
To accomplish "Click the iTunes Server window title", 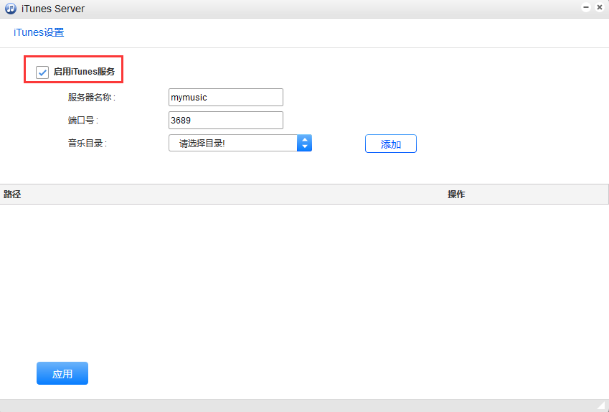I will pyautogui.click(x=53, y=9).
